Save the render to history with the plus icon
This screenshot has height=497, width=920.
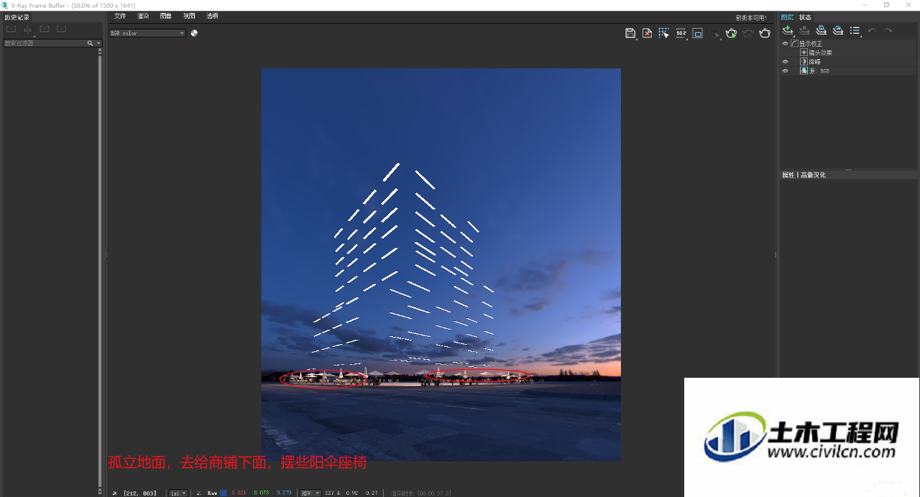(11, 29)
